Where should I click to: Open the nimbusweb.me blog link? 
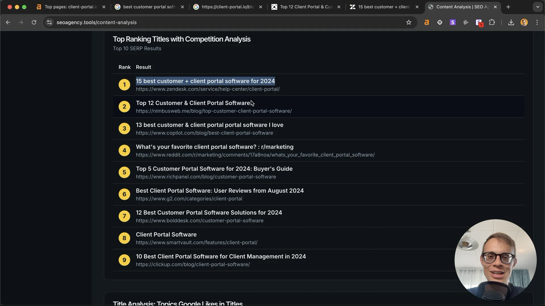tap(214, 111)
